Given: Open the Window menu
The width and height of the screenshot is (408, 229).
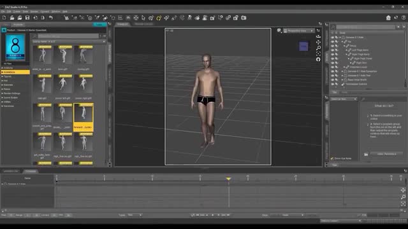Looking at the screenshot, I should [55, 11].
